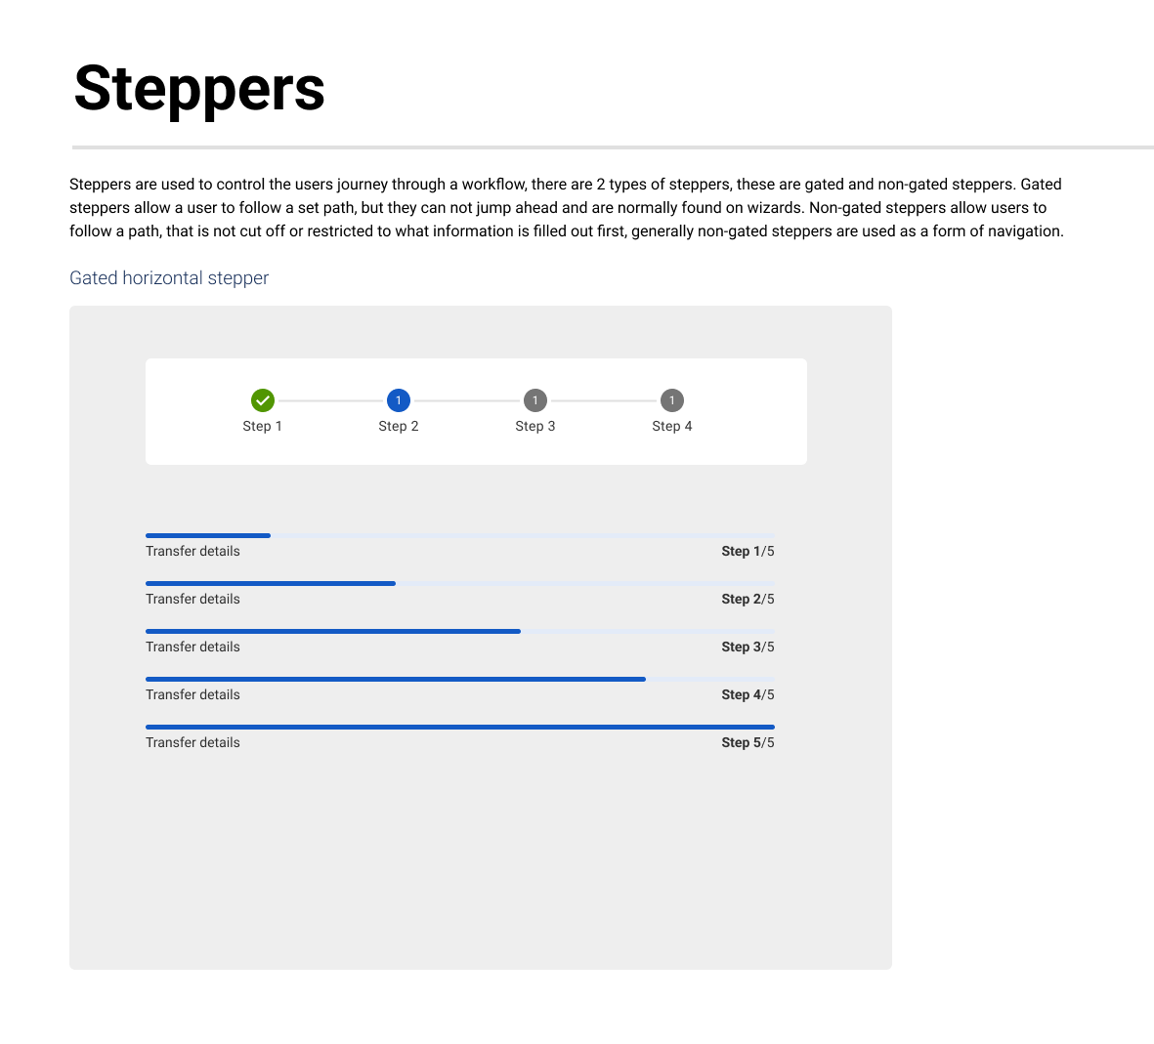
Task: Click the Step 1 label text
Action: point(263,426)
